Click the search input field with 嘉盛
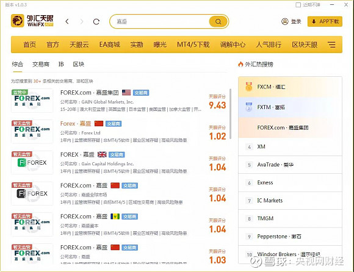This screenshot has width=354, height=272. (161, 22)
